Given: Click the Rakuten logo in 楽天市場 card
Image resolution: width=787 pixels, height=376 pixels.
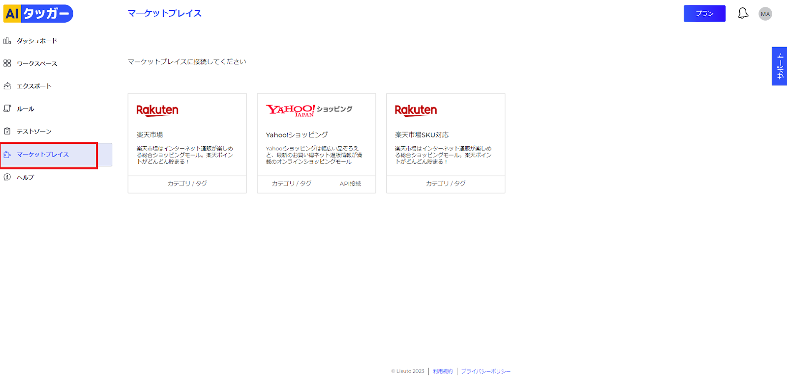Looking at the screenshot, I should [x=157, y=110].
